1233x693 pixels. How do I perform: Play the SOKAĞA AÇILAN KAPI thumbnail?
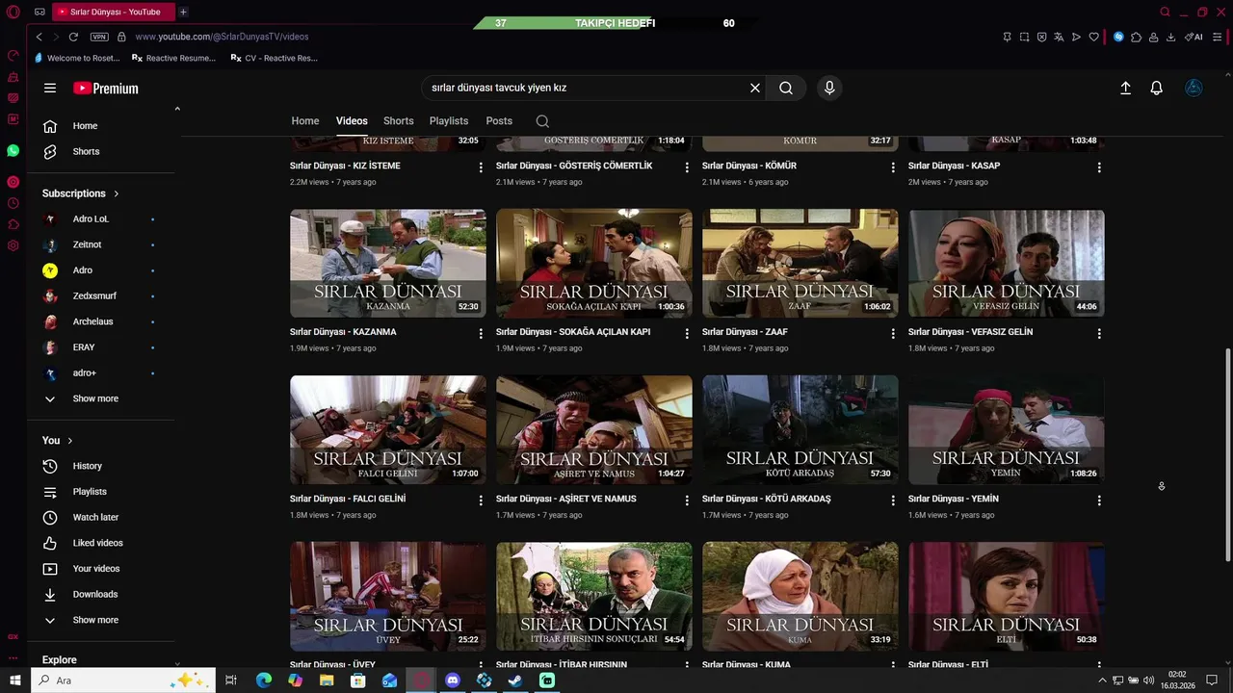click(594, 264)
